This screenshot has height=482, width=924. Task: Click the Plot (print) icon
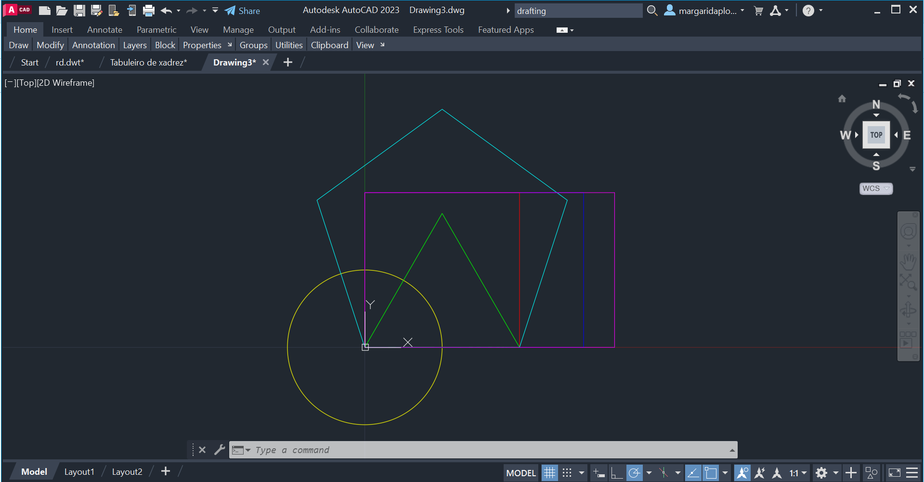(149, 11)
